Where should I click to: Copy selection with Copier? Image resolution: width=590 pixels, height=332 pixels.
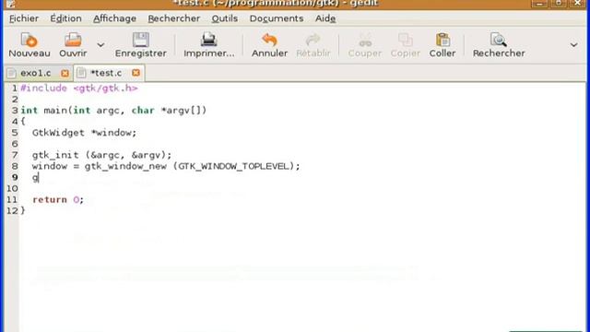405,45
